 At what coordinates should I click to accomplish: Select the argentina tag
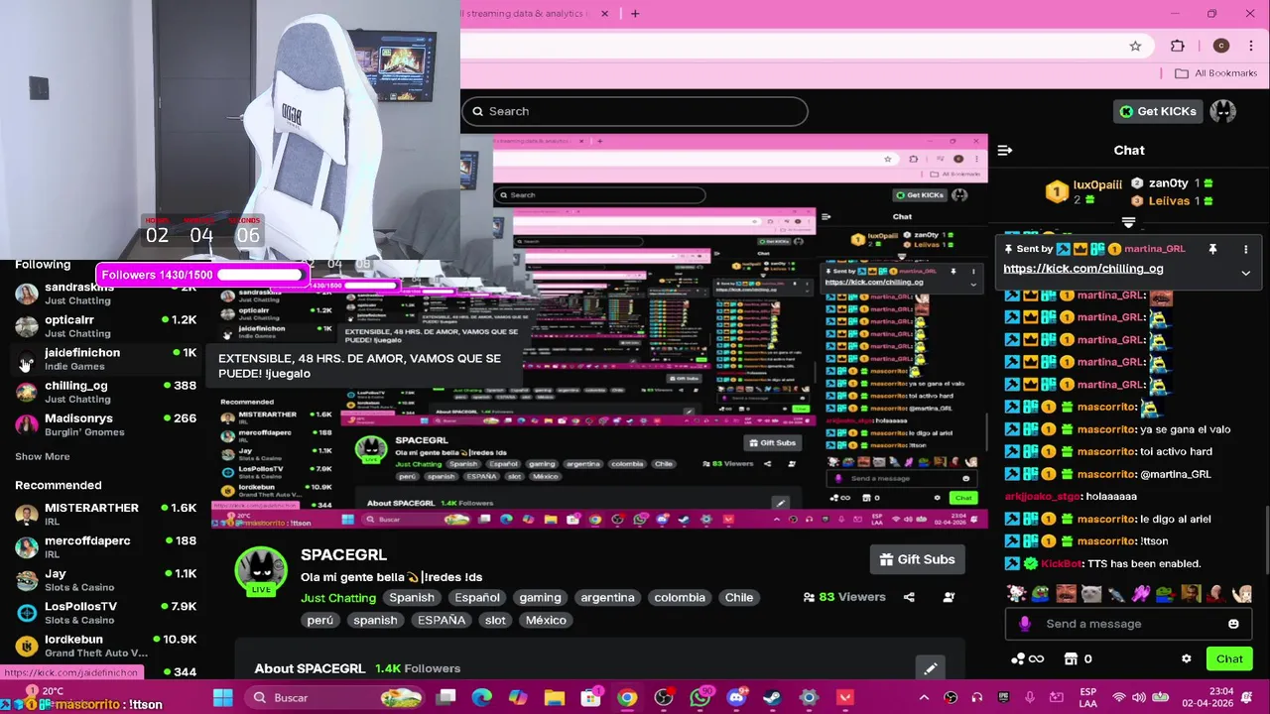click(x=607, y=598)
